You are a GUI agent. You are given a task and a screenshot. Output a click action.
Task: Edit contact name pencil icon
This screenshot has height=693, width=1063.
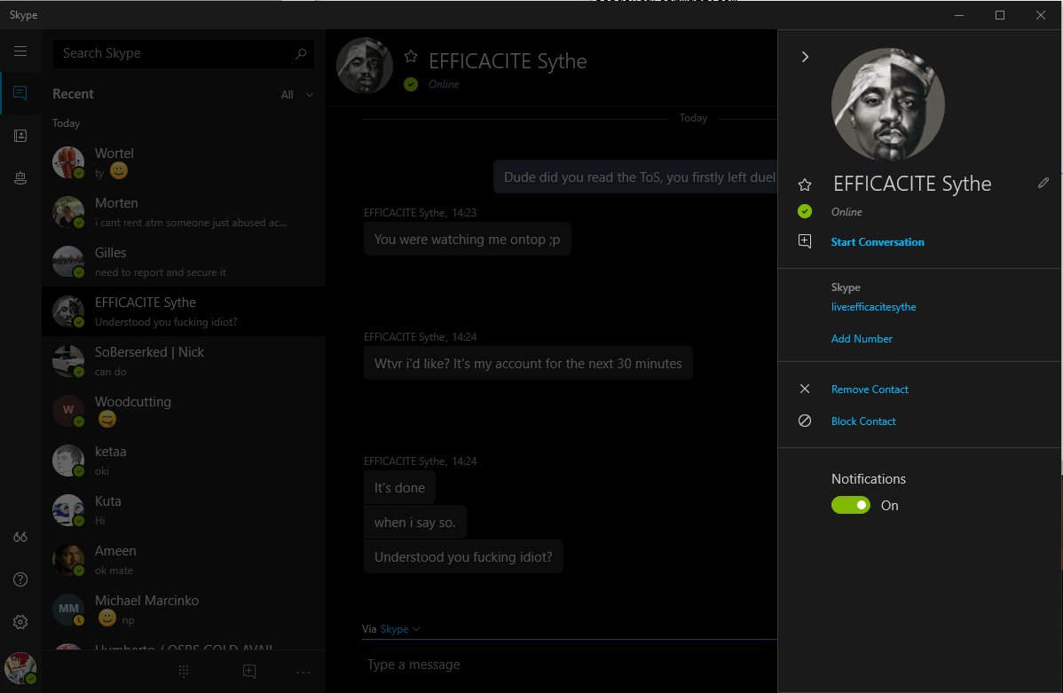1043,183
